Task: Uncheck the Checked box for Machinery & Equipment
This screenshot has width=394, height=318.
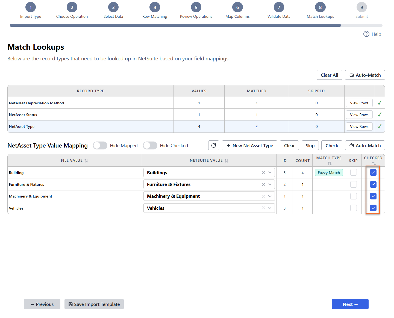Action: [373, 196]
